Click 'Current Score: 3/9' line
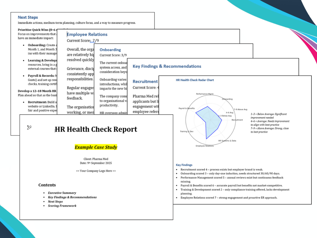This screenshot has width=317, height=238. click(113, 55)
